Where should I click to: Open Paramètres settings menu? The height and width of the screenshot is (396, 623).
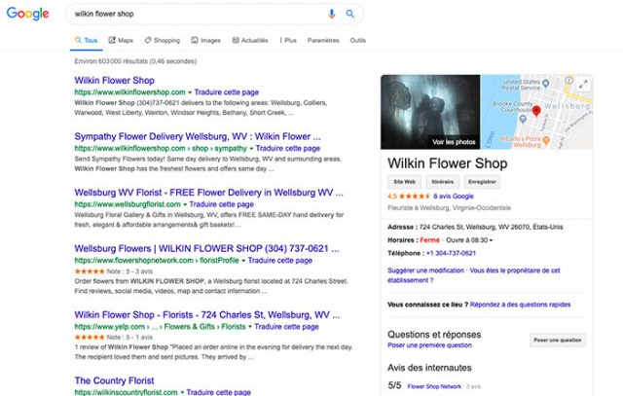323,40
